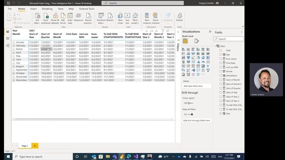285x160 pixels.
Task: Open Power BI datasets source
Action: click(55, 19)
